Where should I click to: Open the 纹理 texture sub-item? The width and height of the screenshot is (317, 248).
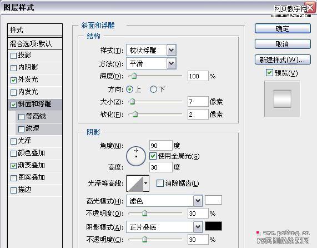33,128
